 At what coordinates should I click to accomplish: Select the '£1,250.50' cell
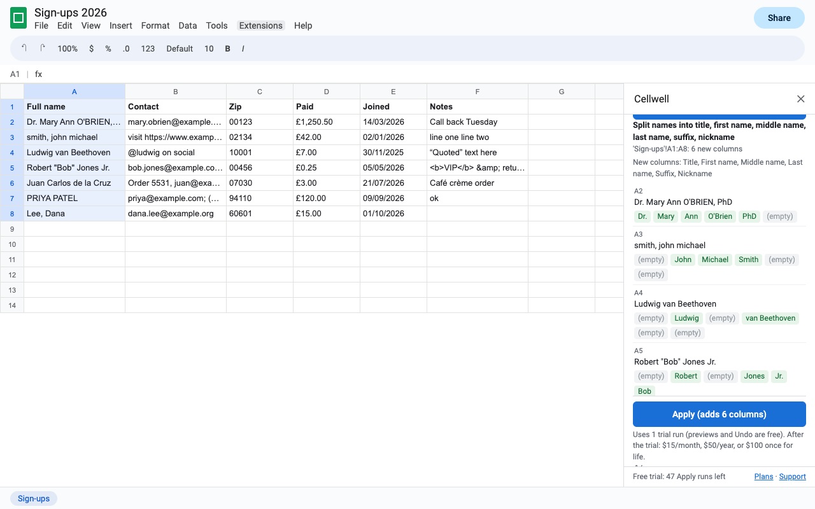(327, 122)
